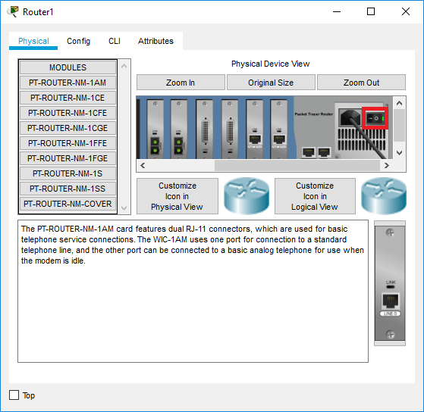Select the Physical tab

(x=33, y=41)
